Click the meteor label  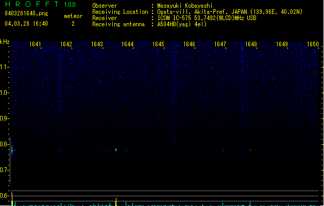pyautogui.click(x=73, y=16)
